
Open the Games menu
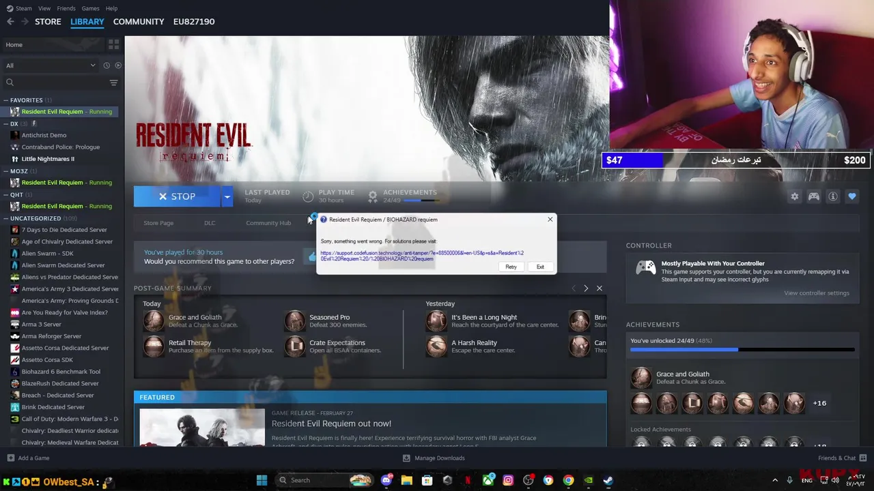click(90, 8)
